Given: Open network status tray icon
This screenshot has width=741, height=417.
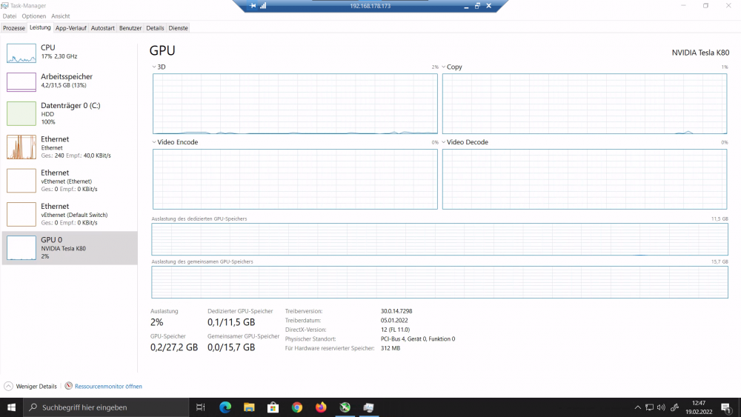Looking at the screenshot, I should tap(649, 407).
